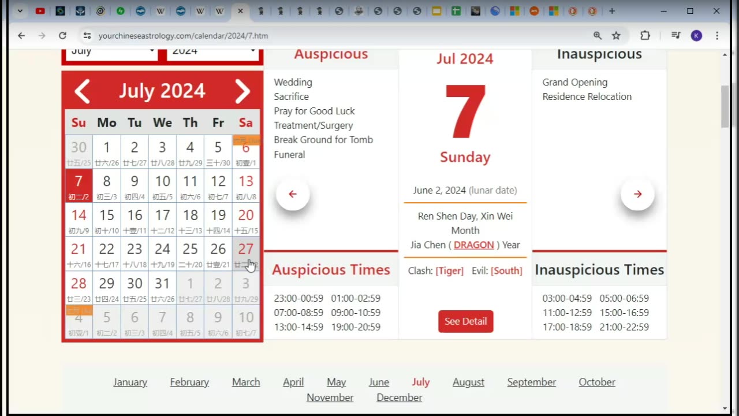739x416 pixels.
Task: Click the browser Back arrow
Action: pos(21,35)
